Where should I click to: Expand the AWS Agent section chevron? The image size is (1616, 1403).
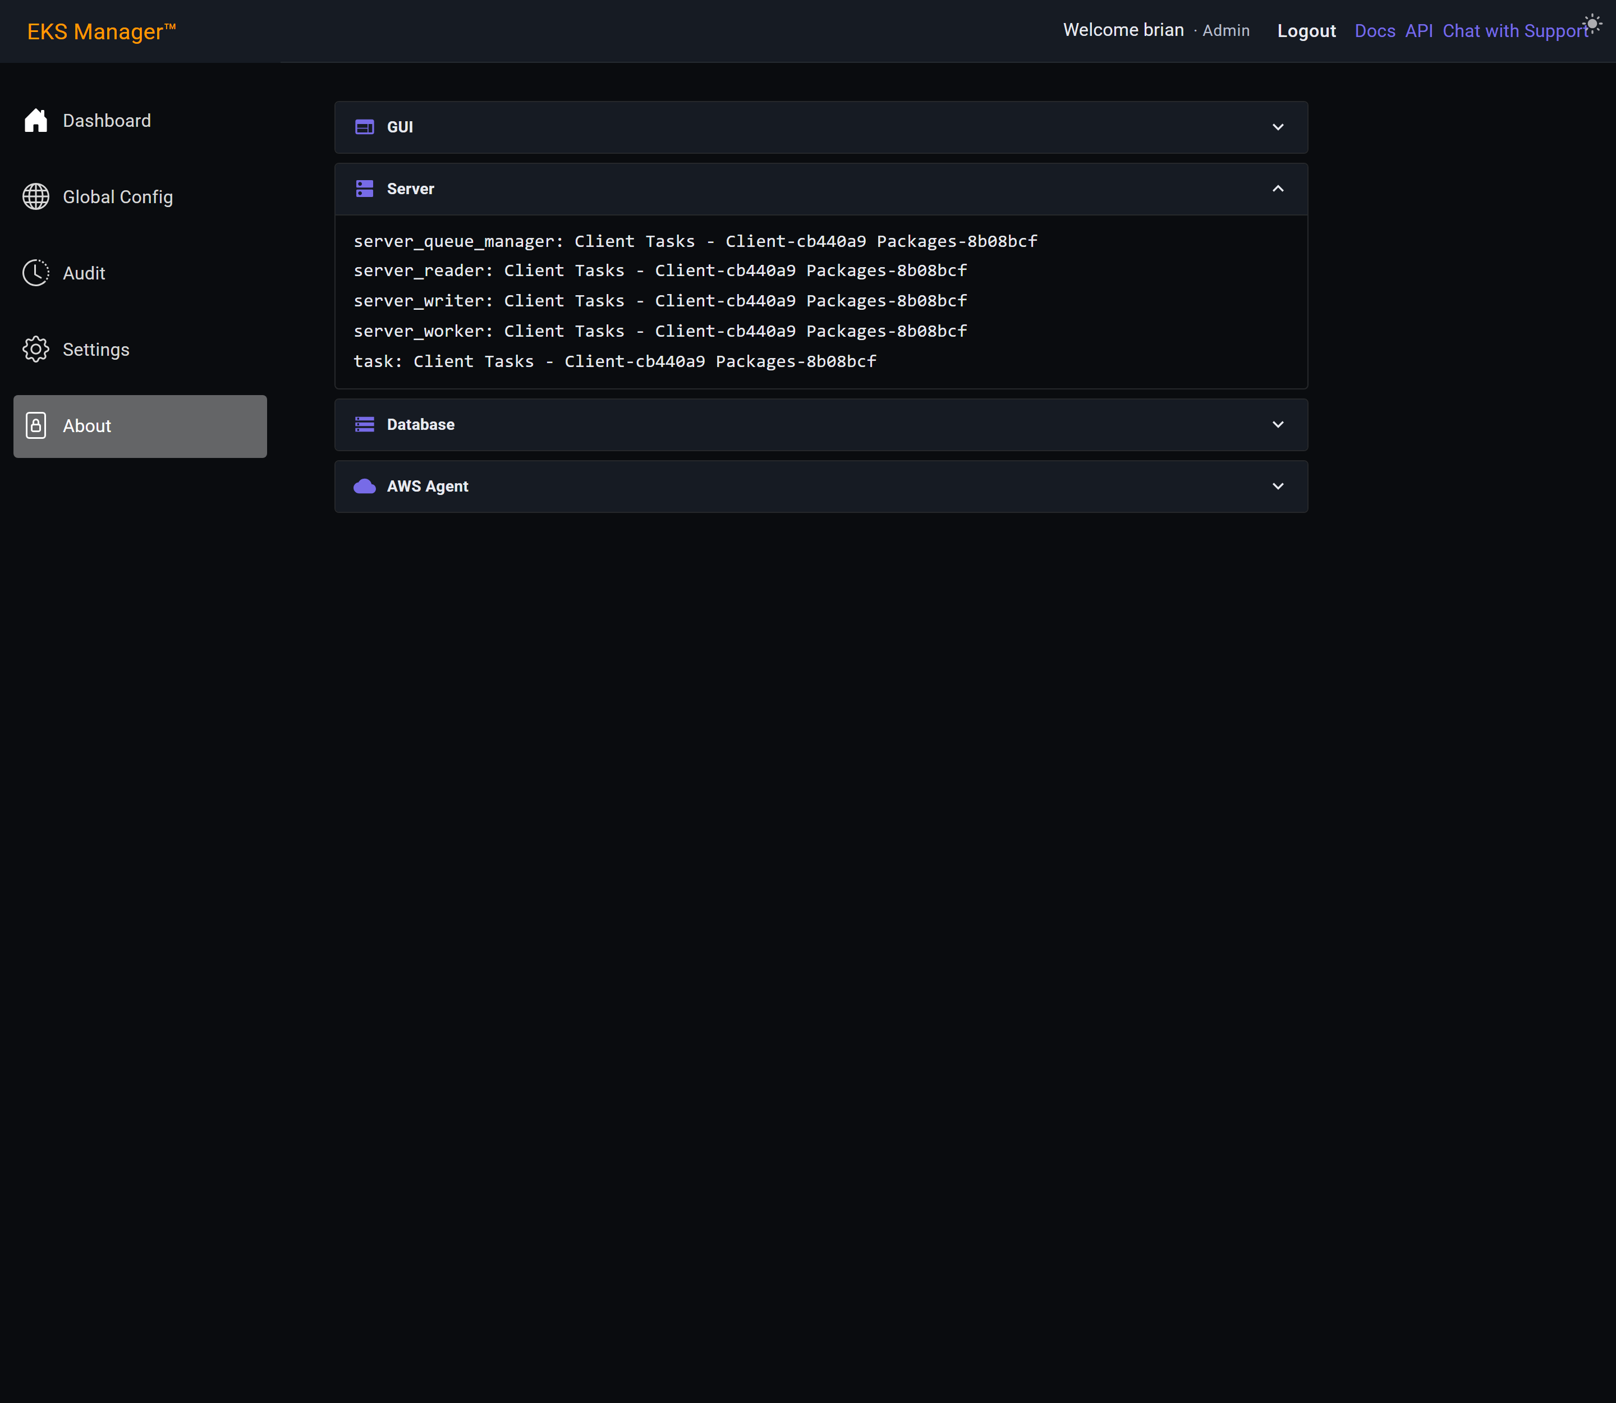(1278, 486)
